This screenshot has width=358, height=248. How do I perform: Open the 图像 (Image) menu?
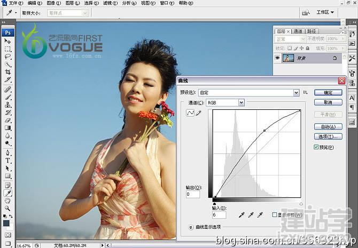[x=53, y=3]
